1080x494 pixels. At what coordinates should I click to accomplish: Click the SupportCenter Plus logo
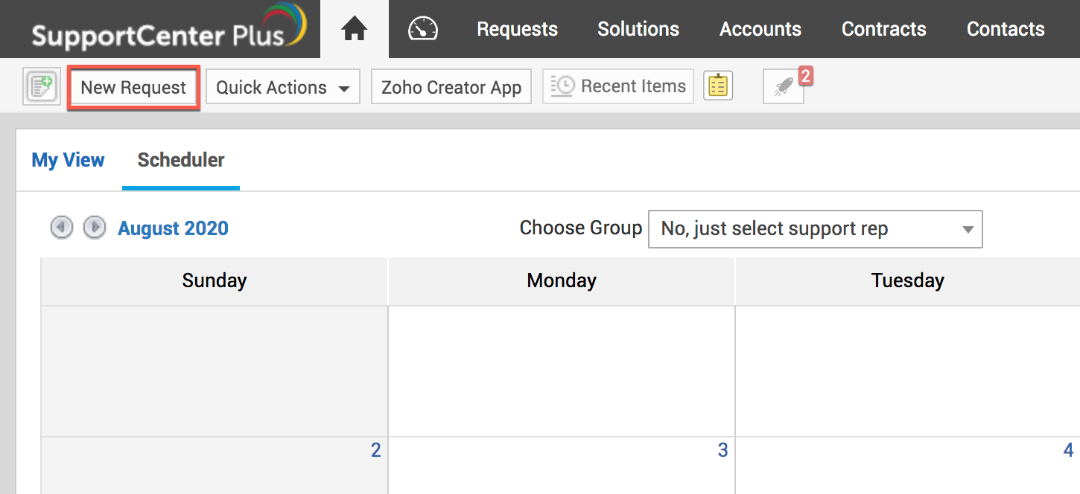[x=169, y=30]
